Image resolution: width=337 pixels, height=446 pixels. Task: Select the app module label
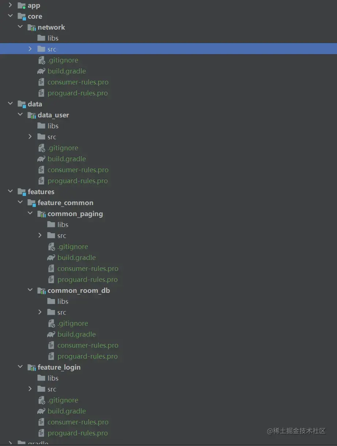pyautogui.click(x=34, y=6)
